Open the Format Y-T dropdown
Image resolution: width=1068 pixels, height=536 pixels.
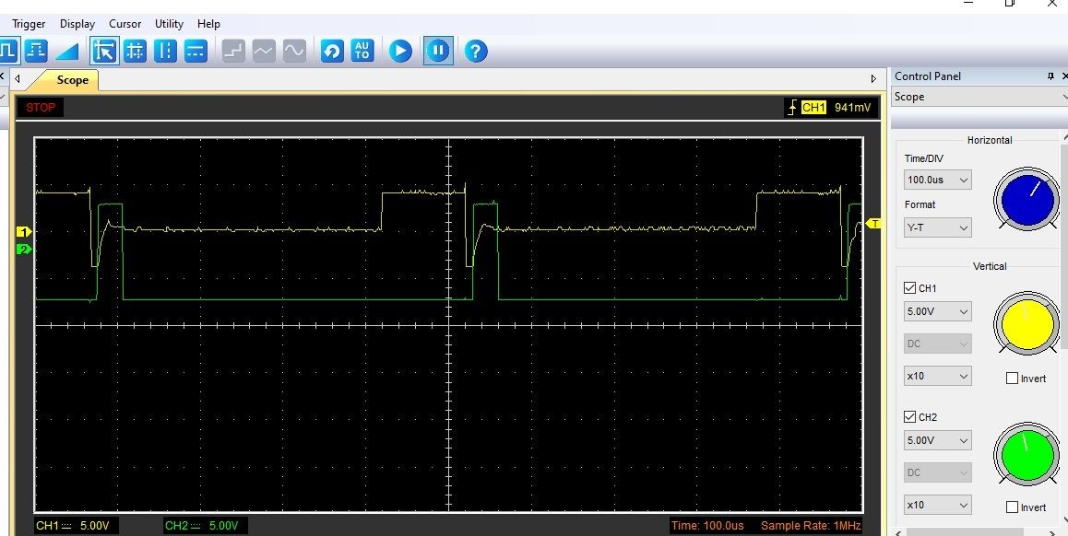937,227
